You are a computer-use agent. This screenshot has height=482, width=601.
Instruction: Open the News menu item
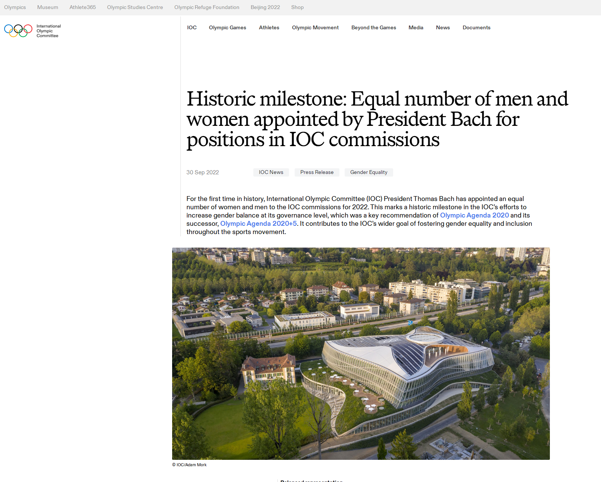443,27
